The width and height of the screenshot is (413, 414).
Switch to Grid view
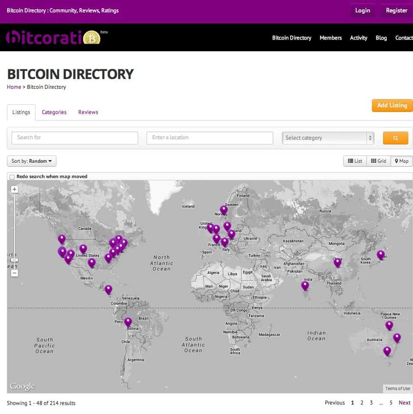[378, 161]
